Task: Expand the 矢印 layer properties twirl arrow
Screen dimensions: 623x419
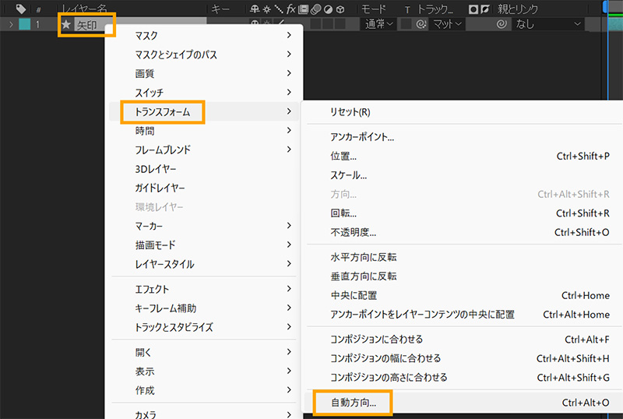Action: click(x=11, y=24)
